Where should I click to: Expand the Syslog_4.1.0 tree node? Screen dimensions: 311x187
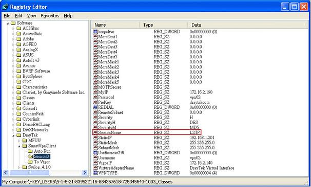(x=19, y=168)
